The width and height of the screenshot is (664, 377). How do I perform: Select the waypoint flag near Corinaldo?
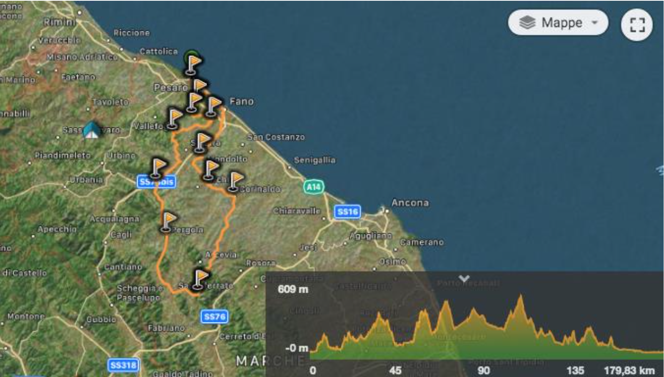point(235,181)
